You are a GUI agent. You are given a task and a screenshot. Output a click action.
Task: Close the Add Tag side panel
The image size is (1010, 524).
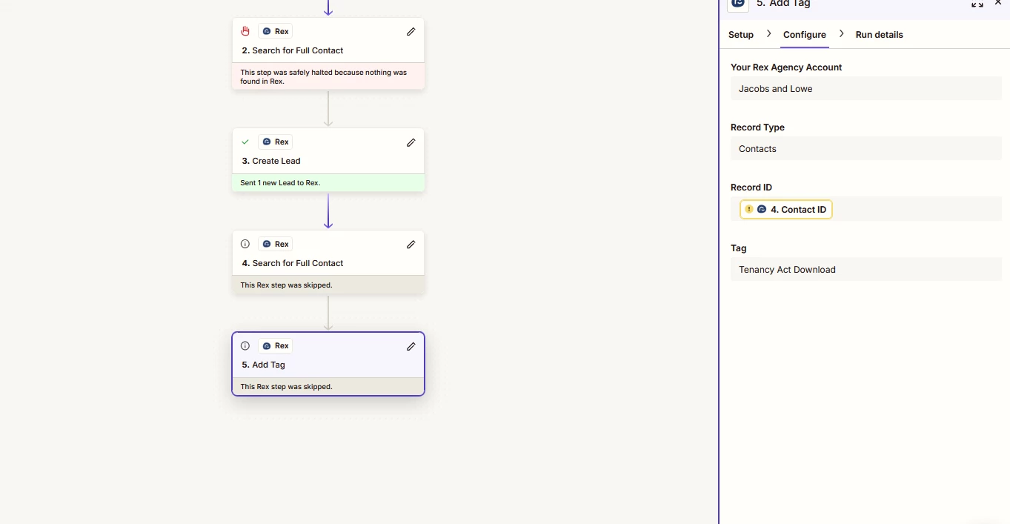click(998, 3)
